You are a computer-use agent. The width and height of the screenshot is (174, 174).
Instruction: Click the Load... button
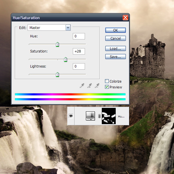point(115,49)
